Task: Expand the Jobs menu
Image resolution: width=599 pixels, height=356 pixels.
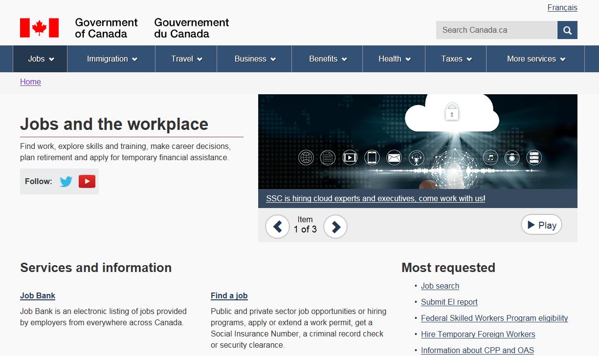Action: click(41, 59)
